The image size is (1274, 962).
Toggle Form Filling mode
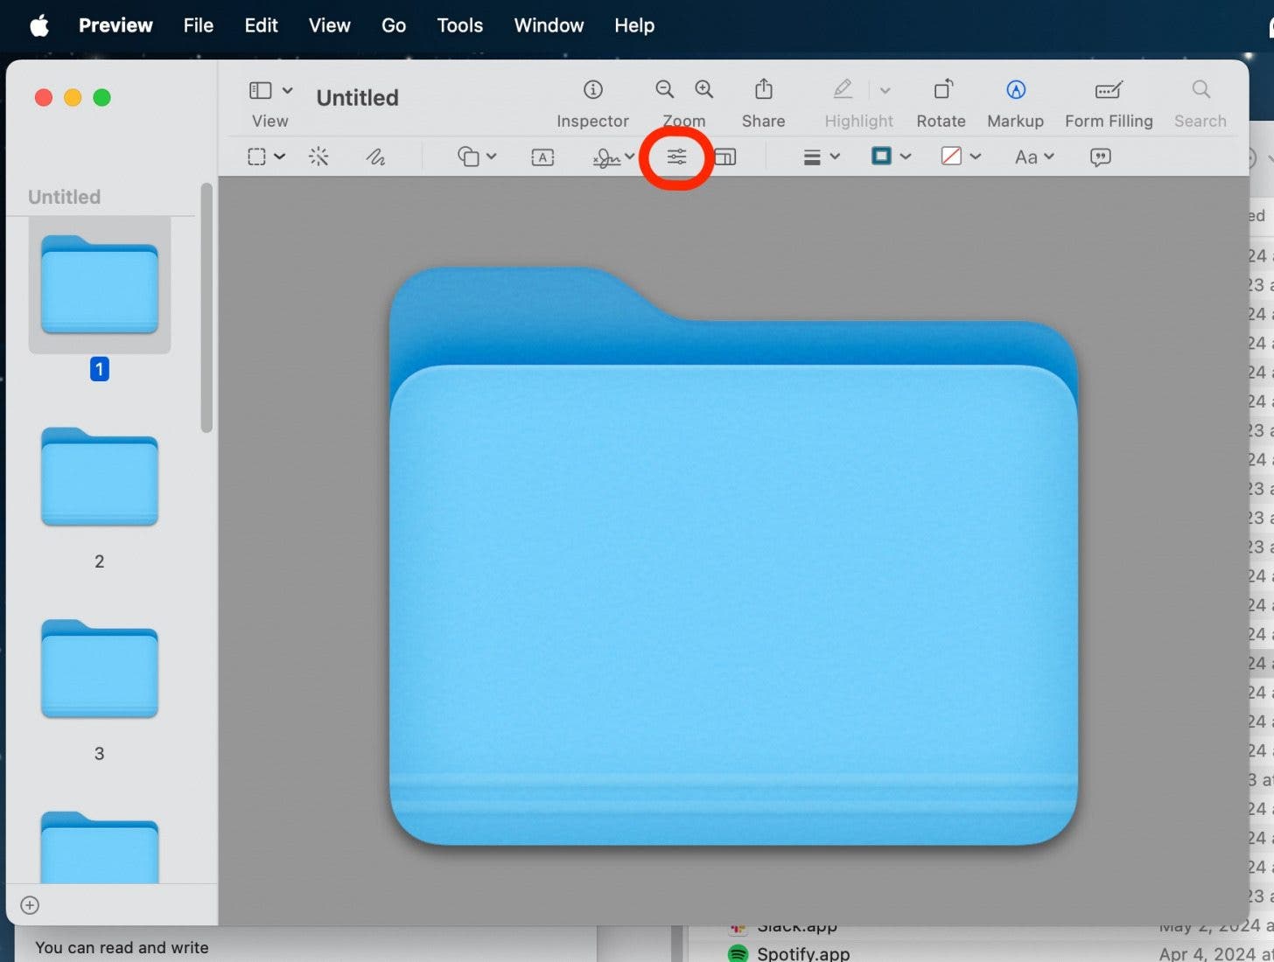point(1108,90)
